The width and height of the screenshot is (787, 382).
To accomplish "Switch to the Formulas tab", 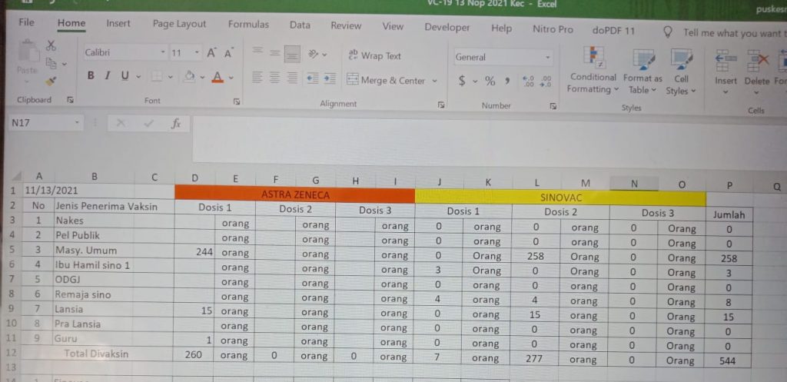I will pyautogui.click(x=248, y=25).
